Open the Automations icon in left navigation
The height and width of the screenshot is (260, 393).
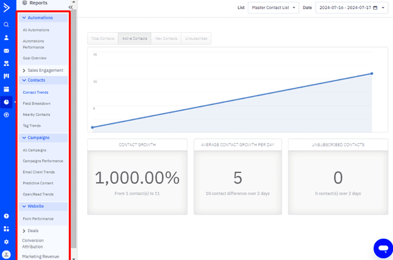click(x=6, y=63)
